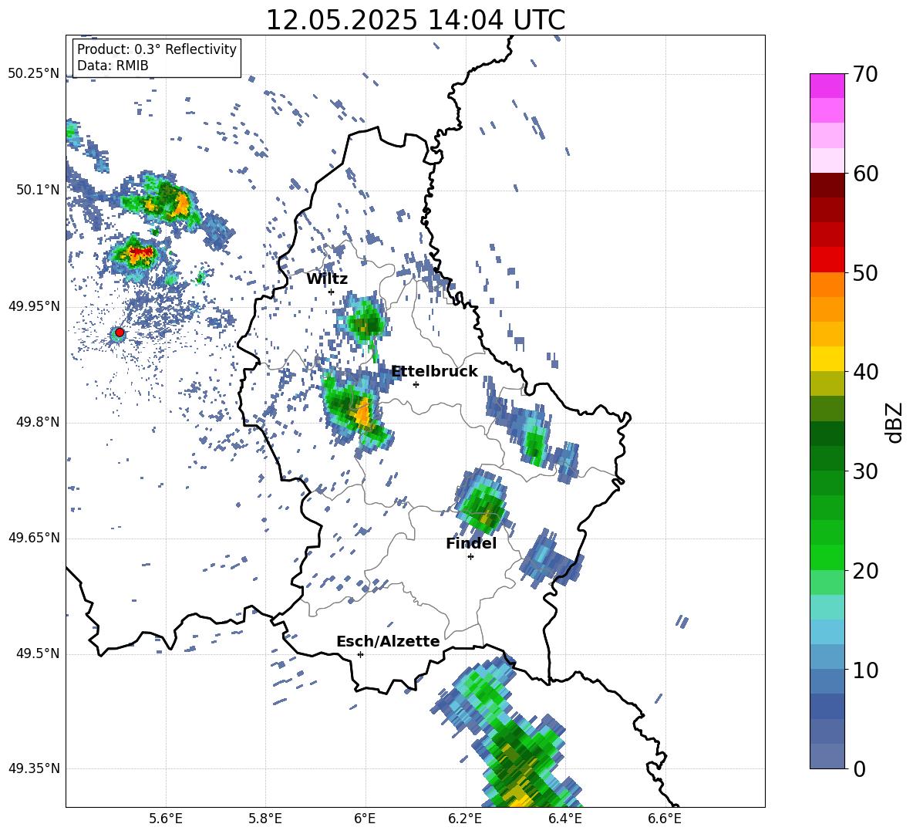The height and width of the screenshot is (834, 913).
Task: Click 'Data: RMIB' text
Action: [x=113, y=66]
